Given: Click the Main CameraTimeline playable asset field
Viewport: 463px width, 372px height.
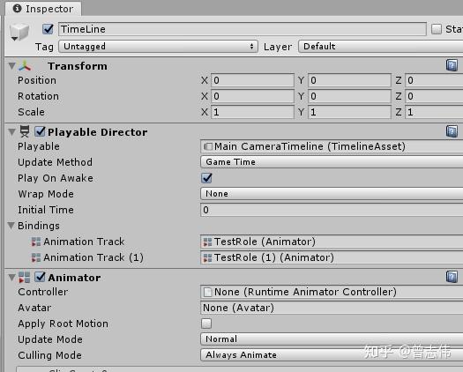Looking at the screenshot, I should pyautogui.click(x=332, y=146).
